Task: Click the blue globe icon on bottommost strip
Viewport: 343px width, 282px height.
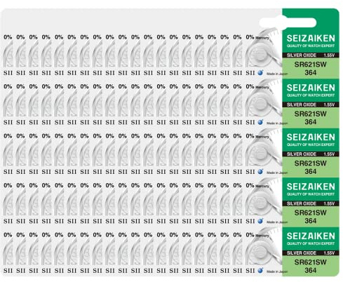Action: tap(260, 271)
